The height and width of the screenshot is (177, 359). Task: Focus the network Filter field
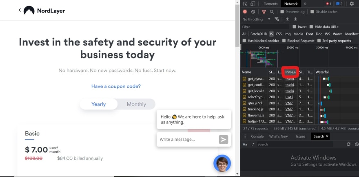(265, 27)
